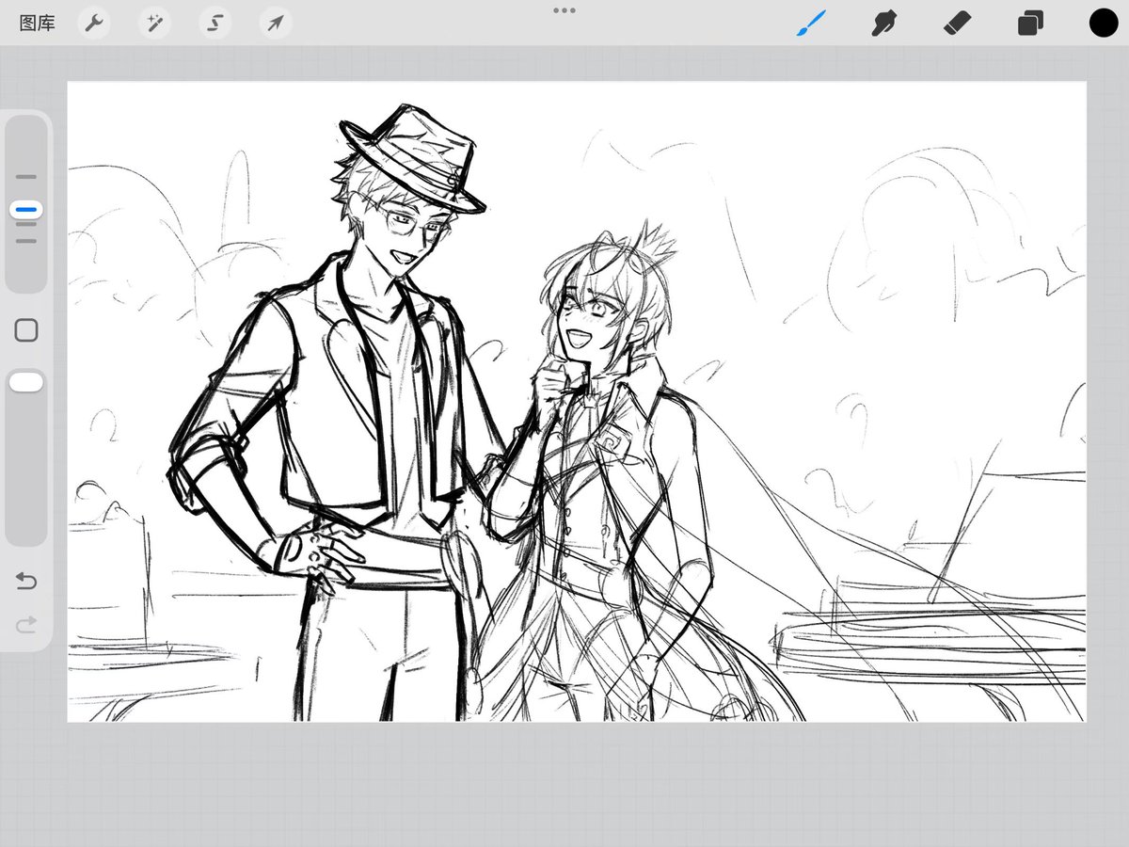This screenshot has height=847, width=1129.
Task: Select the Brush tool
Action: pyautogui.click(x=811, y=23)
